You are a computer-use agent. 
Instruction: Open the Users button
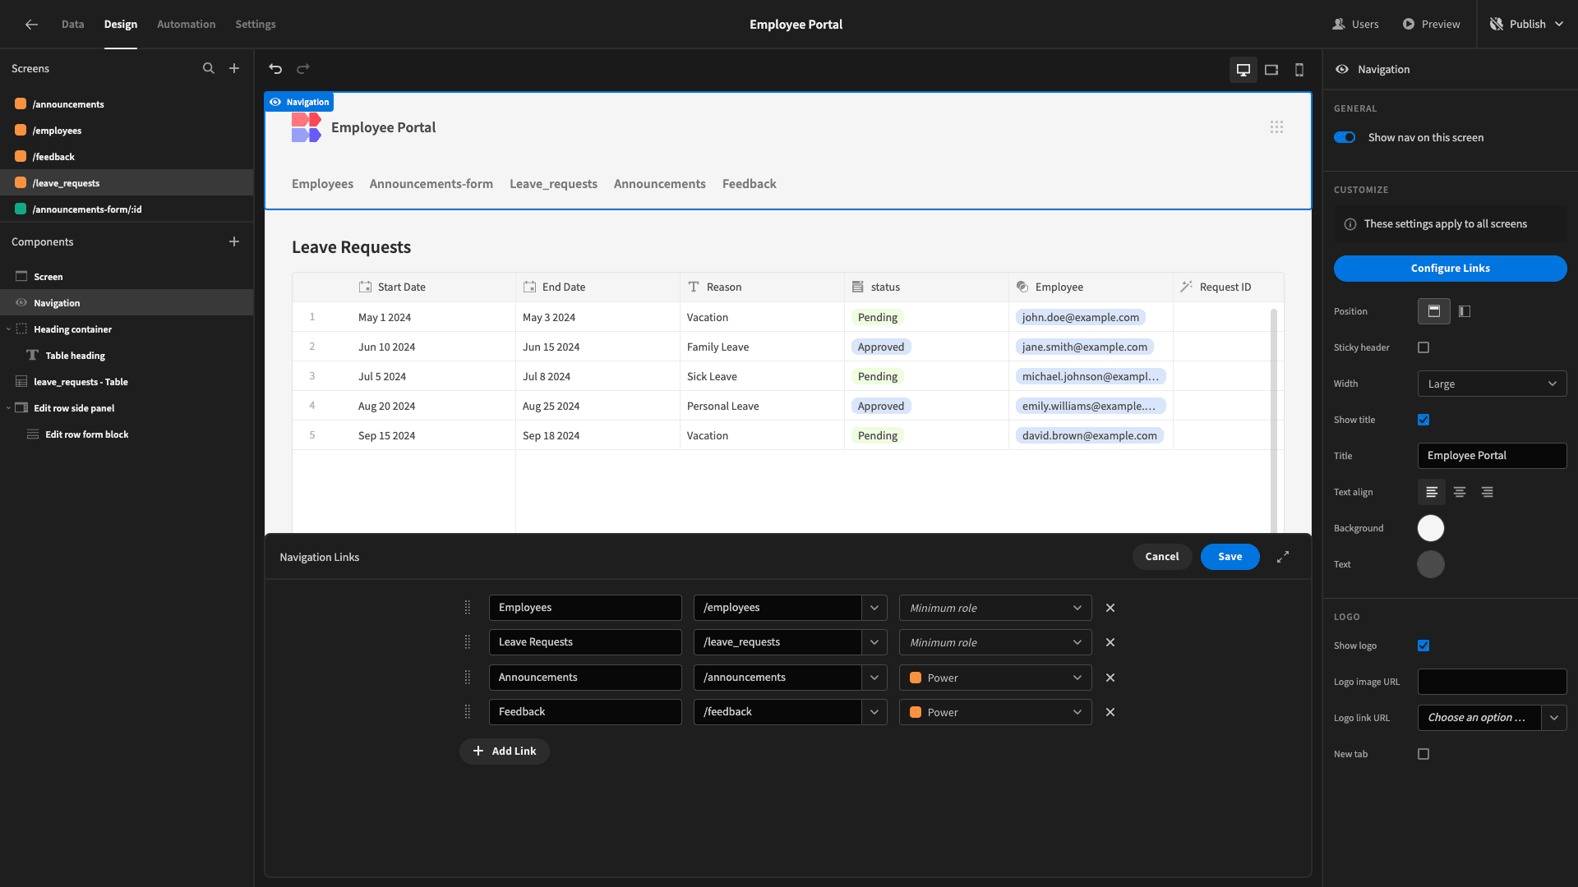(1356, 25)
